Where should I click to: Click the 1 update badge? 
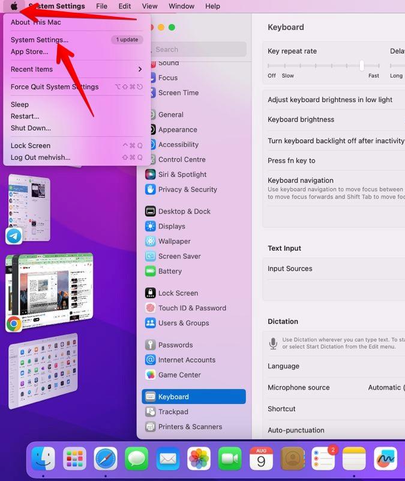(127, 40)
